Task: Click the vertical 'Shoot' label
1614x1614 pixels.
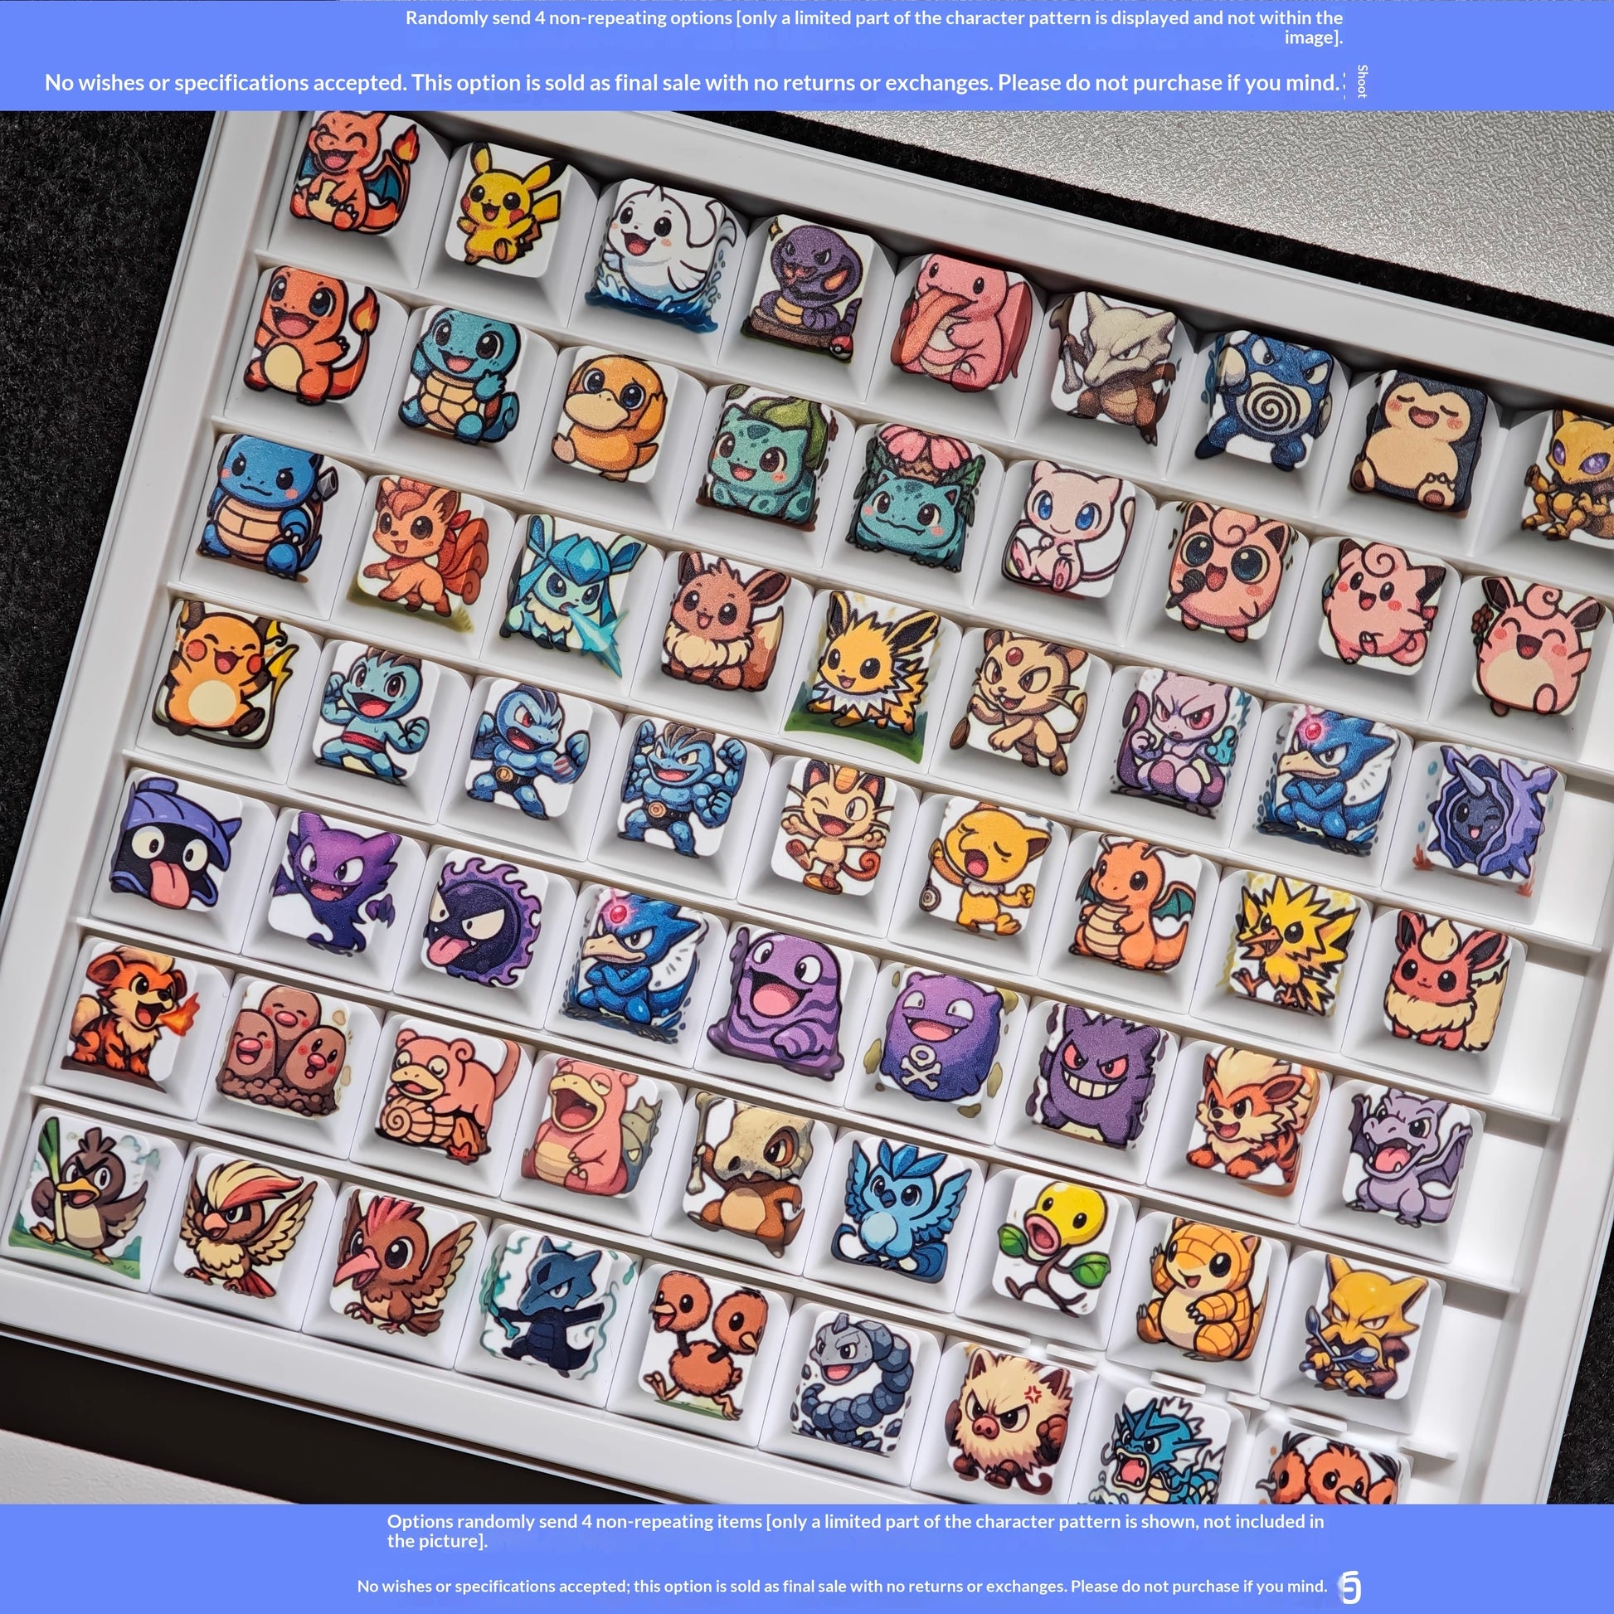Action: [1362, 81]
